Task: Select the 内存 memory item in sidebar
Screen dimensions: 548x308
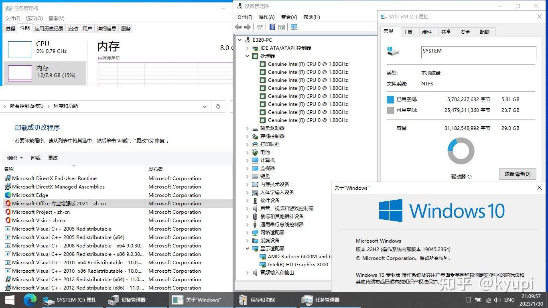Action: (x=45, y=73)
